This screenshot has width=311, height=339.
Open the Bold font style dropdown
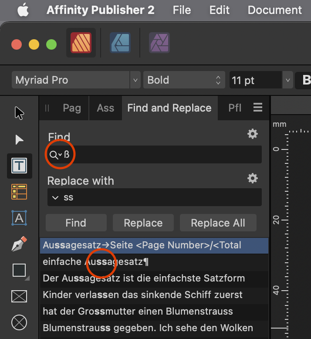[x=184, y=80]
